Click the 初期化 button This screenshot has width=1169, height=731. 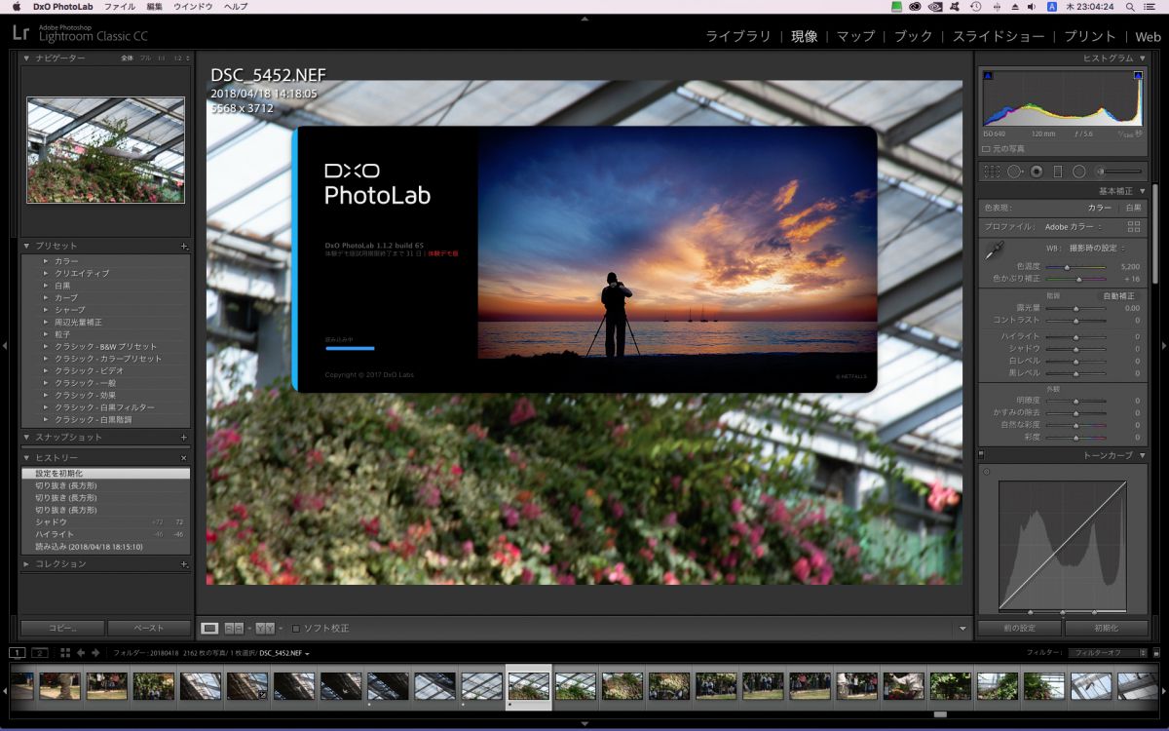(1107, 629)
